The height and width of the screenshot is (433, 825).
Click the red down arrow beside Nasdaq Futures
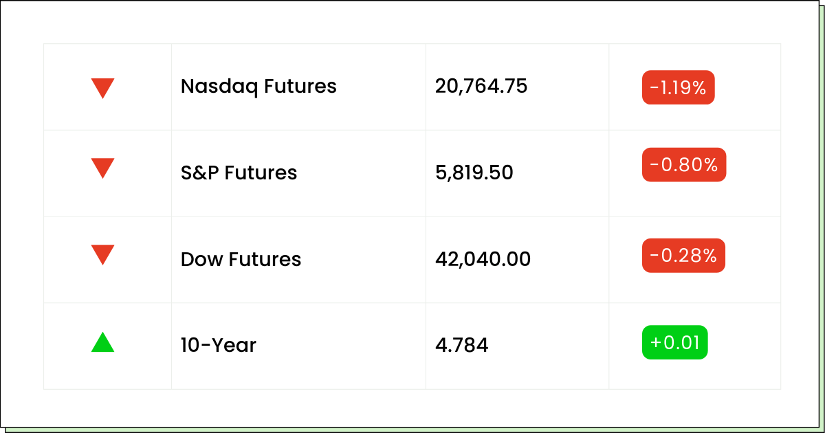pyautogui.click(x=102, y=88)
